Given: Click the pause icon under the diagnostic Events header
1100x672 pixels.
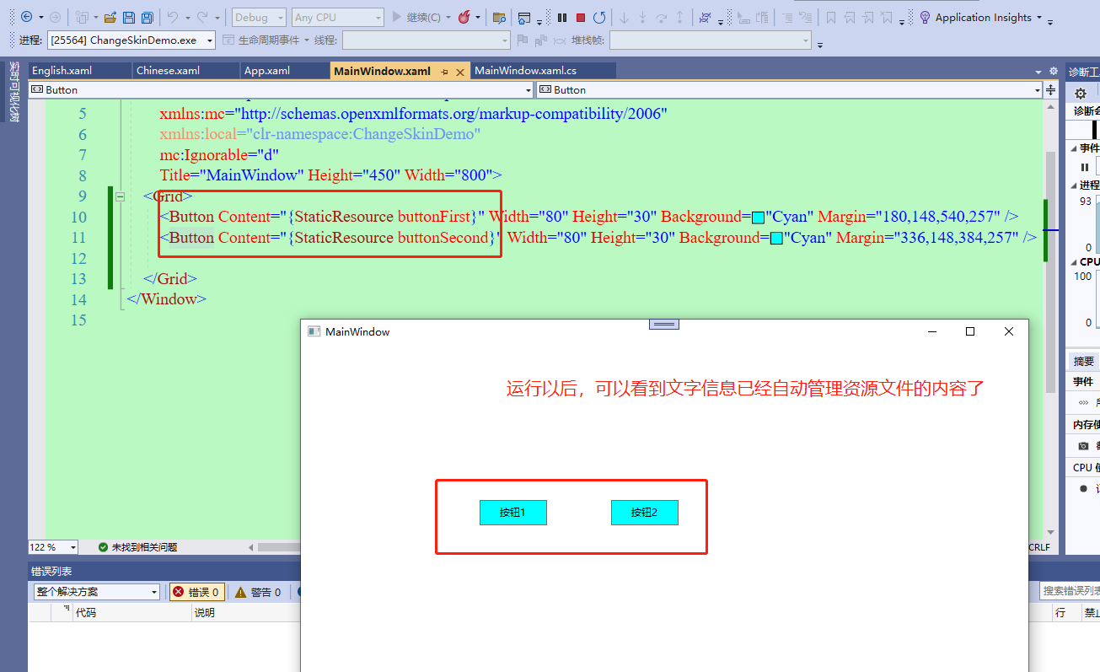Looking at the screenshot, I should tap(1085, 167).
